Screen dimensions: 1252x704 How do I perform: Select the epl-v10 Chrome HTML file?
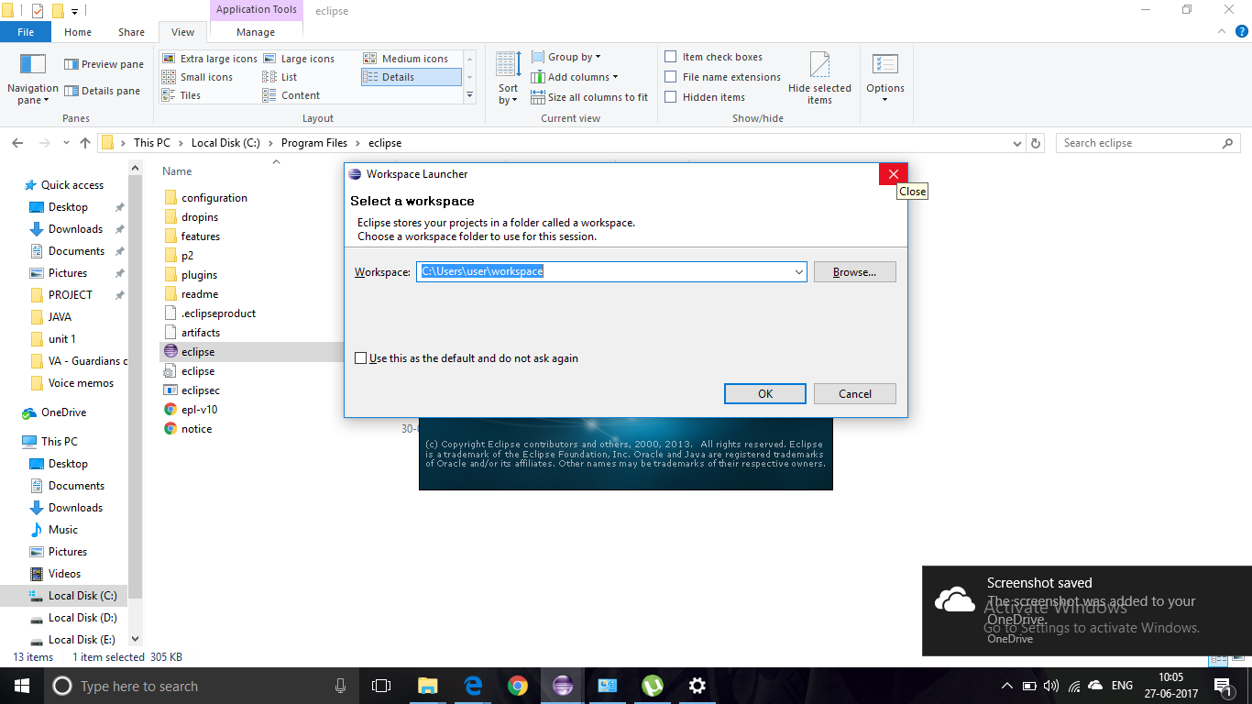click(x=191, y=410)
